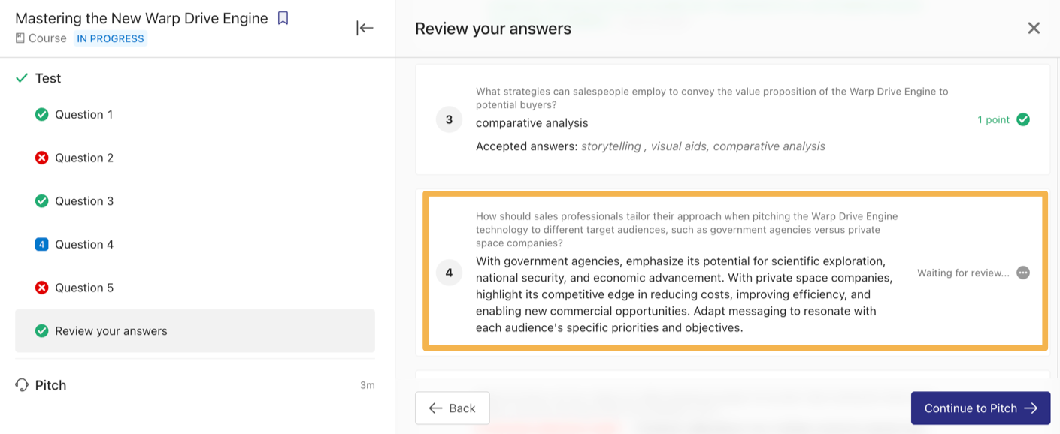Select the Review your answers item

[x=195, y=331]
